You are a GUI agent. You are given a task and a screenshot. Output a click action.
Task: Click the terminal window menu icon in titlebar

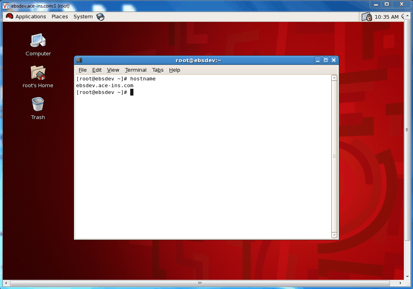tap(79, 60)
